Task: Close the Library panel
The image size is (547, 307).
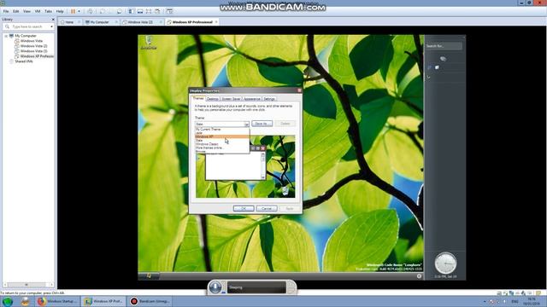Action: 53,20
